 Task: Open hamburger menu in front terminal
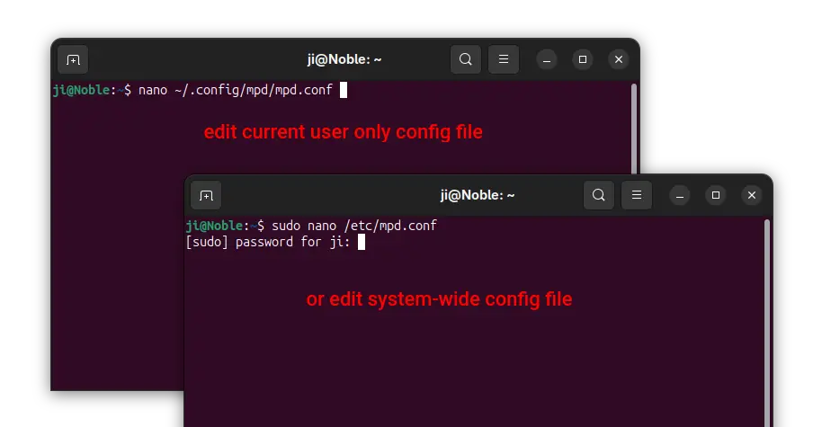pyautogui.click(x=637, y=195)
